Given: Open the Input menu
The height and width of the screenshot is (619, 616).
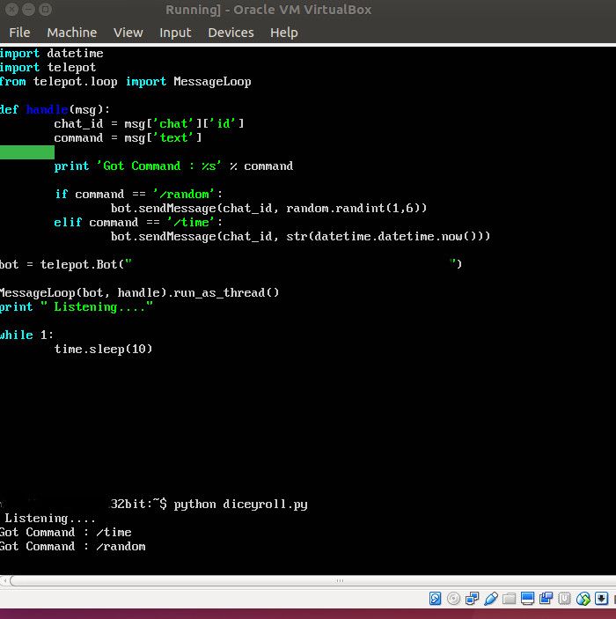Looking at the screenshot, I should (175, 33).
